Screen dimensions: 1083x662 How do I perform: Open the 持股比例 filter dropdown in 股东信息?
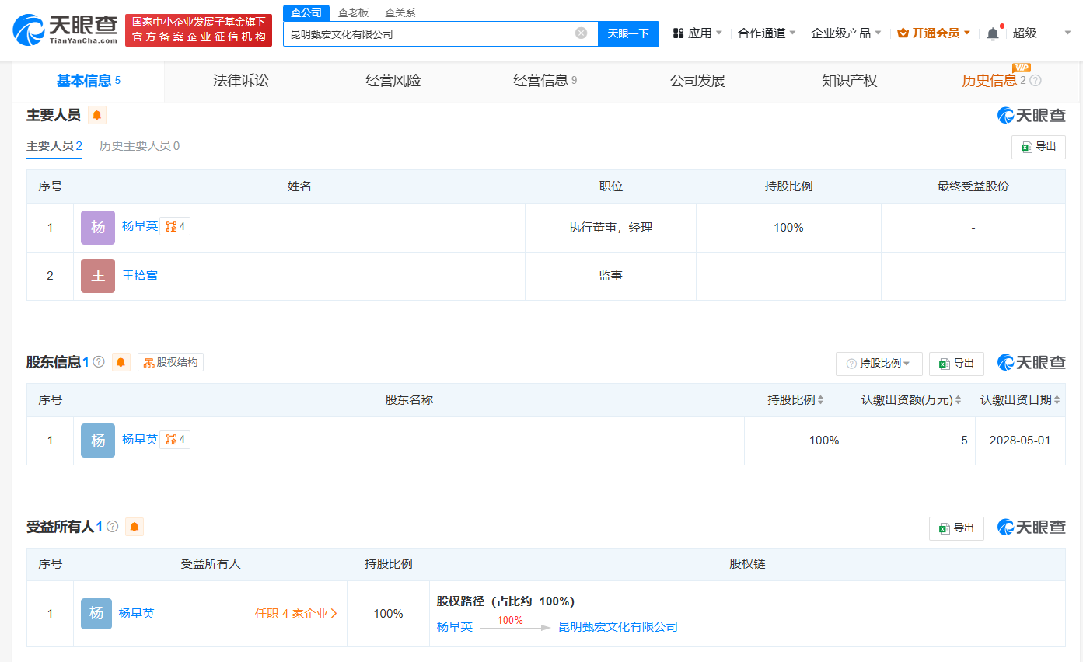(x=879, y=364)
